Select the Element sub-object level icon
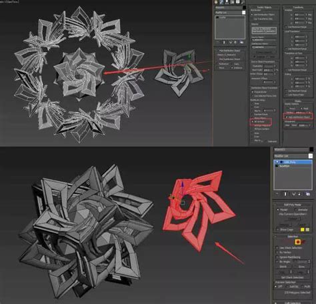Viewport: 316px width, 304px height. point(303,241)
